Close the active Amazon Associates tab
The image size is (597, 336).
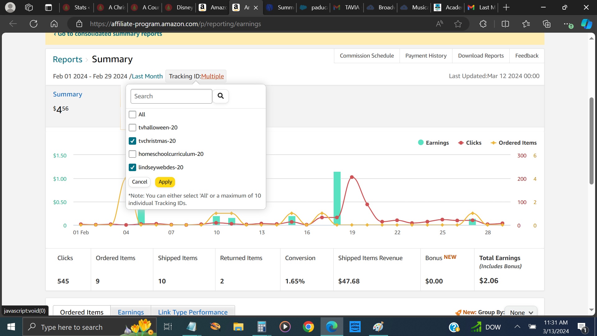[256, 7]
